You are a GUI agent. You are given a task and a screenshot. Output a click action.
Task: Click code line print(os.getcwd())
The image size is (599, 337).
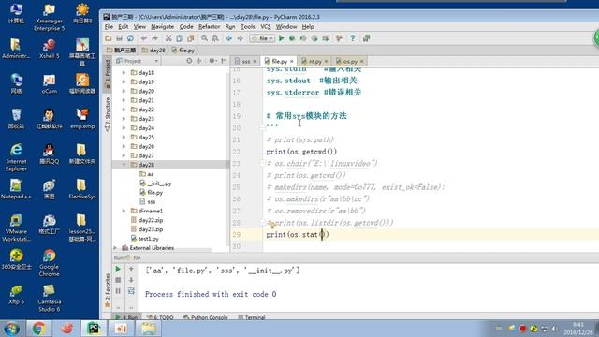point(301,152)
